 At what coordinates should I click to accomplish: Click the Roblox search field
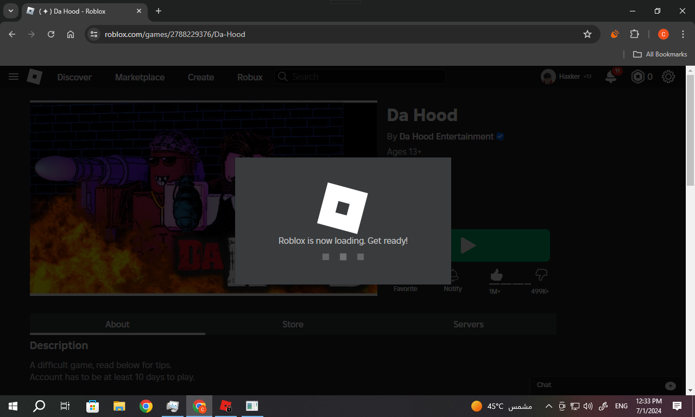pos(360,77)
